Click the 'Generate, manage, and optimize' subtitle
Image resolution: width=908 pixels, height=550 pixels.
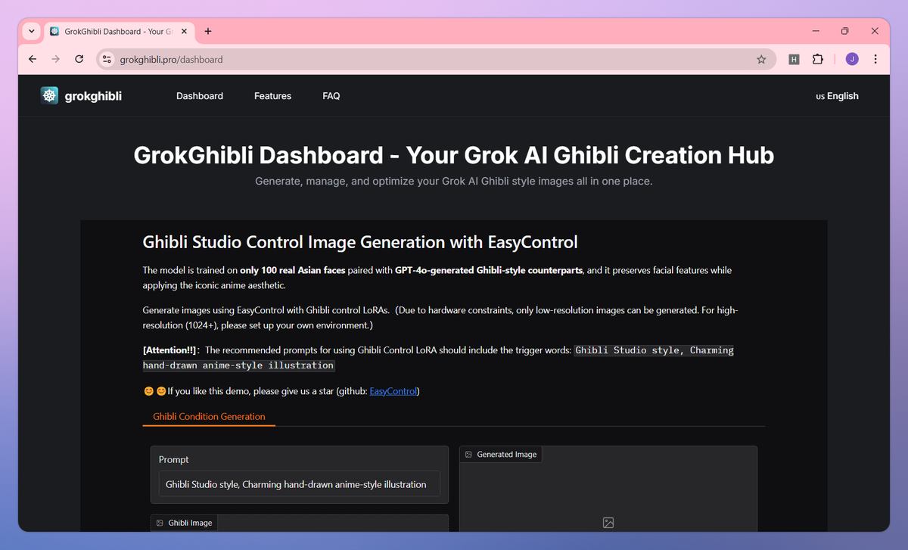[x=454, y=182]
